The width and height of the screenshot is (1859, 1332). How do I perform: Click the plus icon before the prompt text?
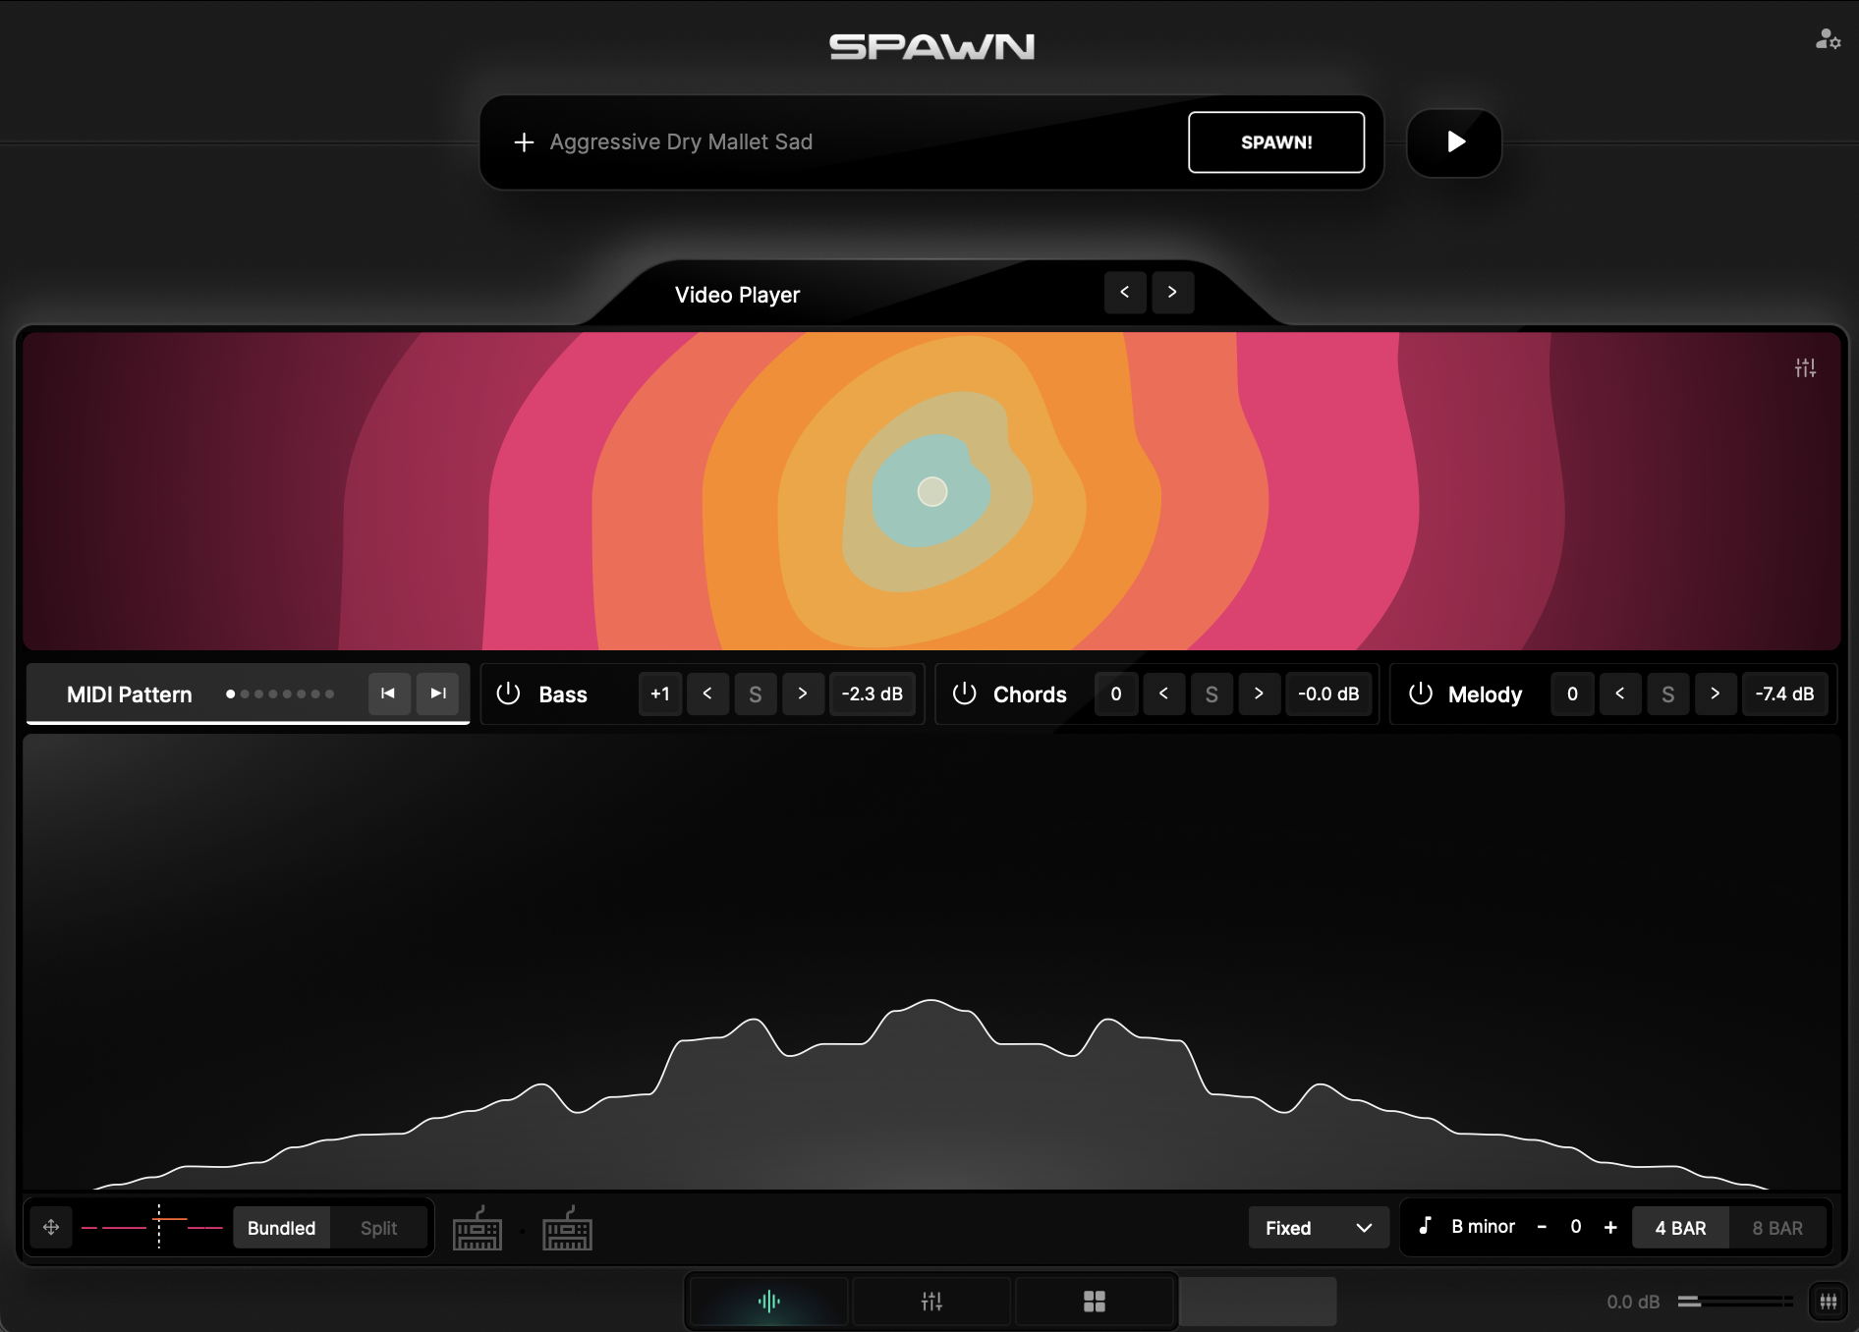pyautogui.click(x=524, y=142)
